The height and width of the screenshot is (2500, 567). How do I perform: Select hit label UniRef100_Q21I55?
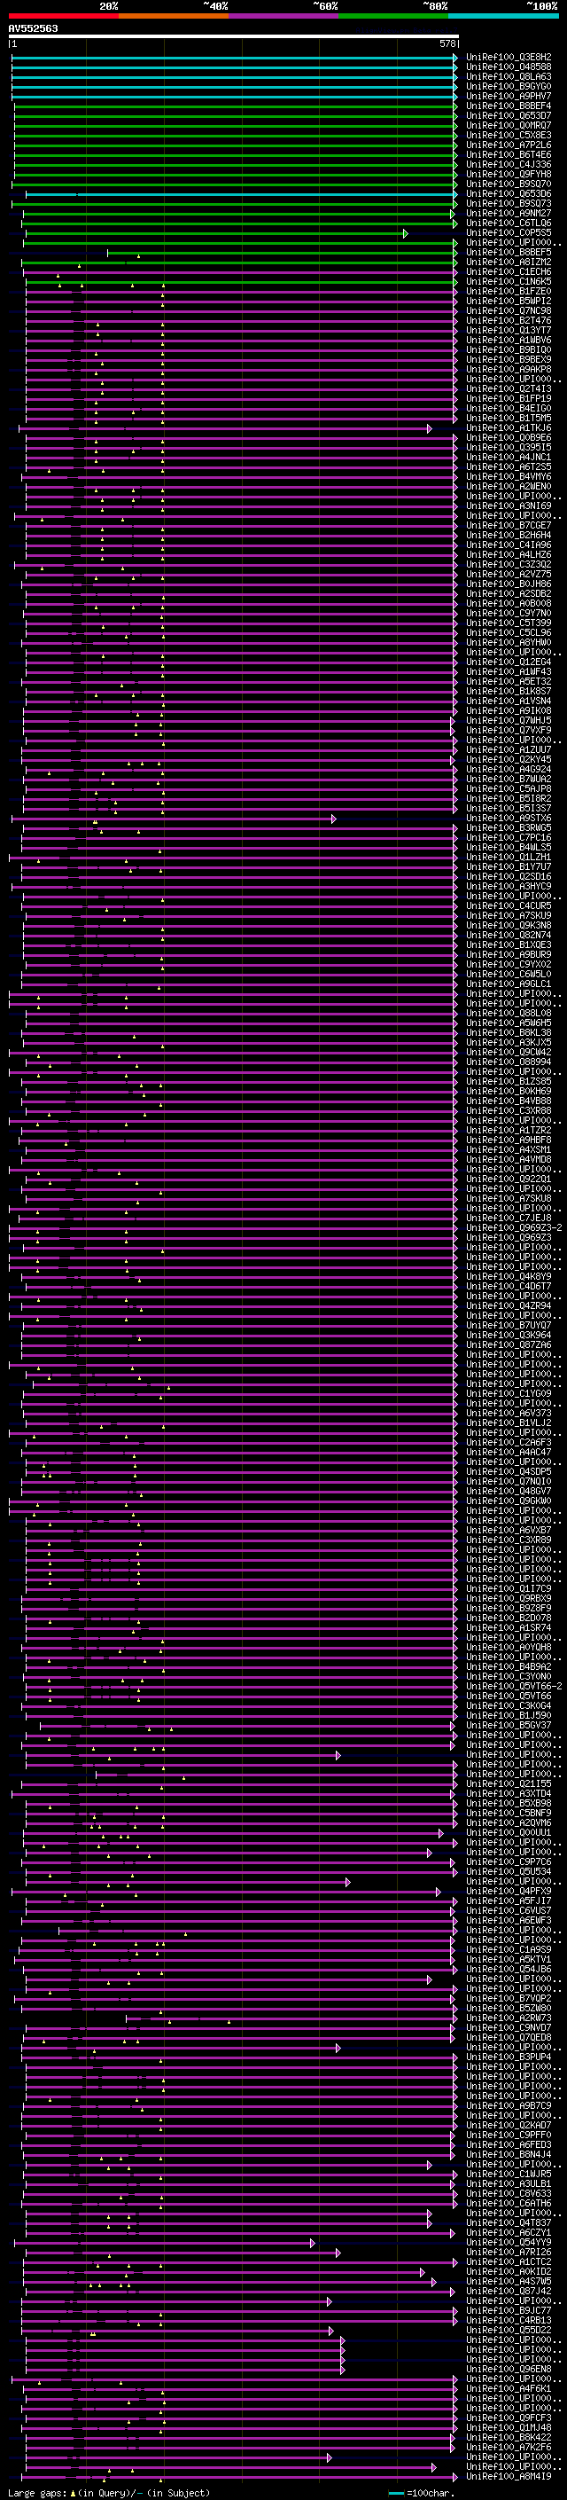[x=509, y=1783]
